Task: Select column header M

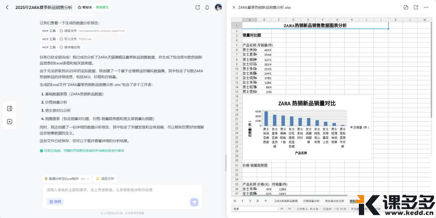Action: click(x=425, y=20)
